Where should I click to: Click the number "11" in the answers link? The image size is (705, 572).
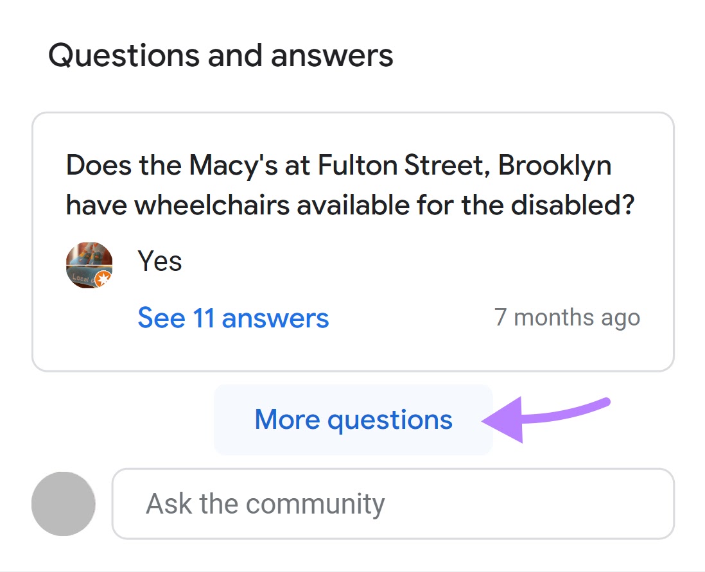click(204, 318)
